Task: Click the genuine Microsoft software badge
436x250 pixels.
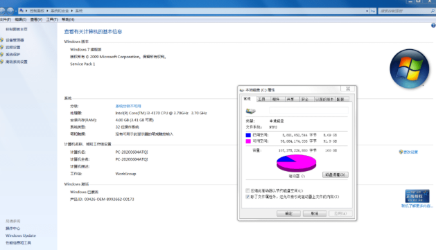Action: point(417,196)
